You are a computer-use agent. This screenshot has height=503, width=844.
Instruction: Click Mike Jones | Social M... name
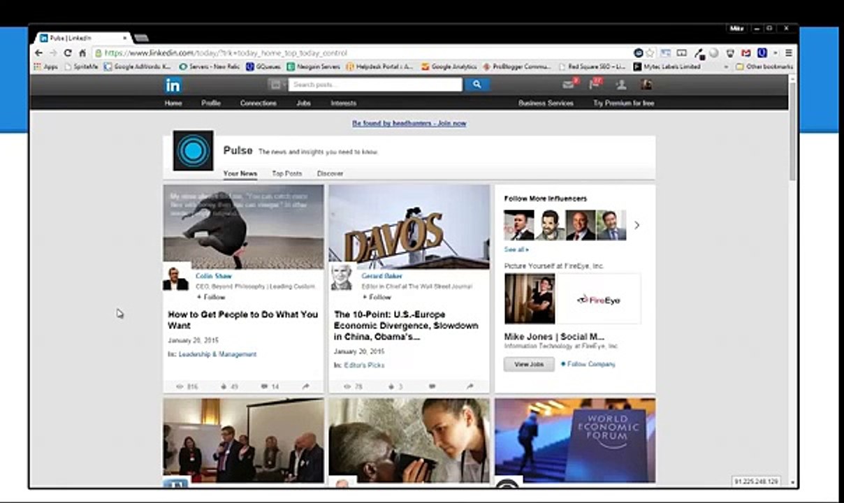click(x=554, y=337)
